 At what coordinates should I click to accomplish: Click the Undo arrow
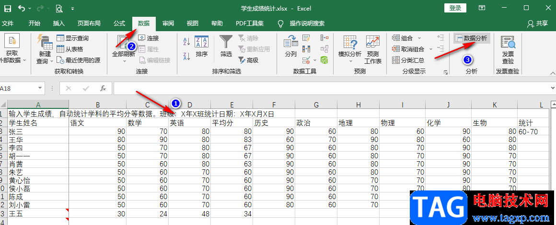coord(22,8)
